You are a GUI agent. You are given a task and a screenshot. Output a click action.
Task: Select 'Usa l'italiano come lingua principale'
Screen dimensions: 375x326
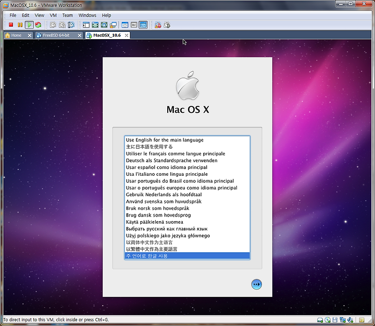(187, 174)
